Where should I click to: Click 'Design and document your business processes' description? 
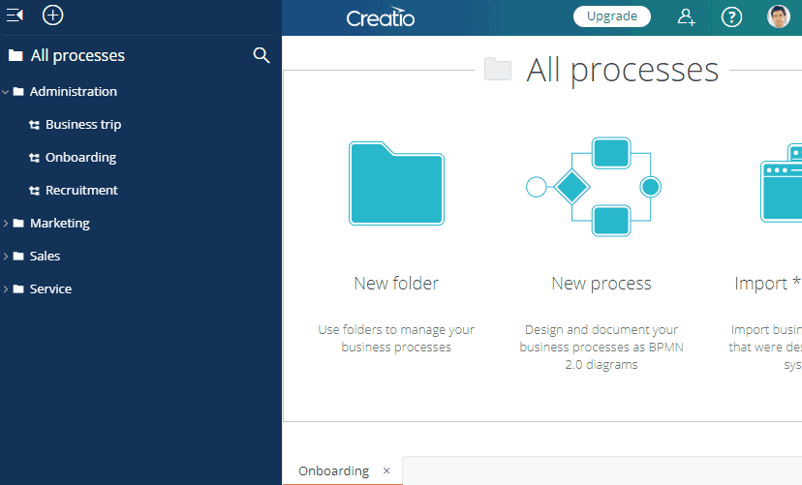(601, 347)
